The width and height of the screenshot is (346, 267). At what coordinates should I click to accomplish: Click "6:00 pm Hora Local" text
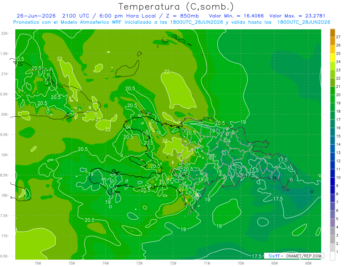click(127, 16)
